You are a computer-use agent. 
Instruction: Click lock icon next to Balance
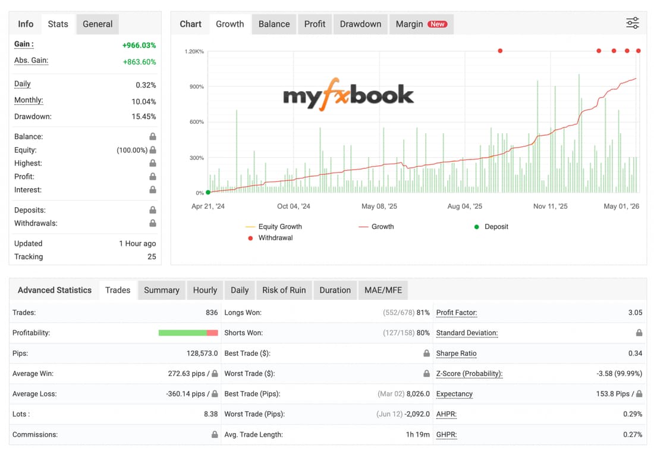click(153, 136)
